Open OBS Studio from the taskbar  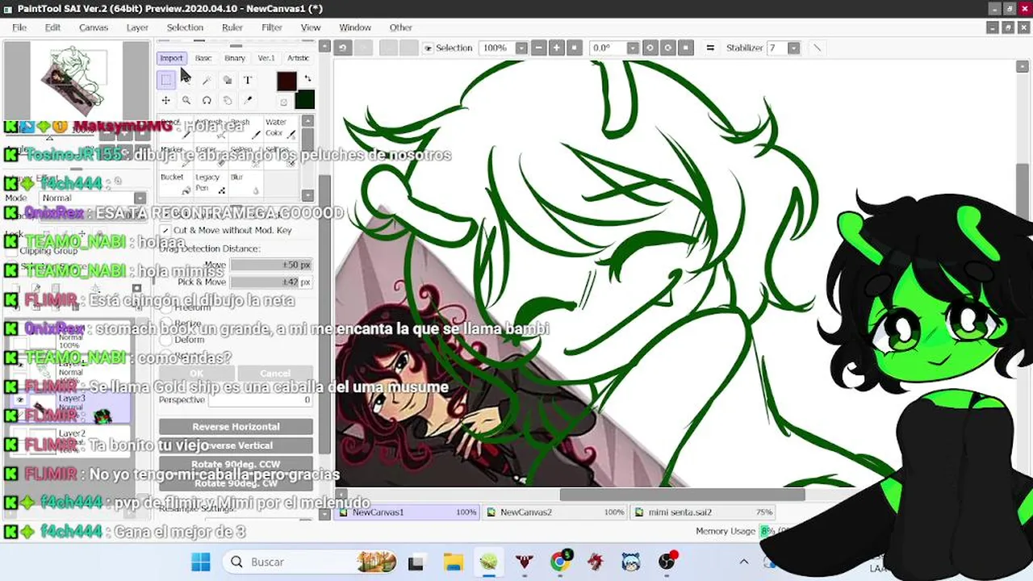pos(667,562)
